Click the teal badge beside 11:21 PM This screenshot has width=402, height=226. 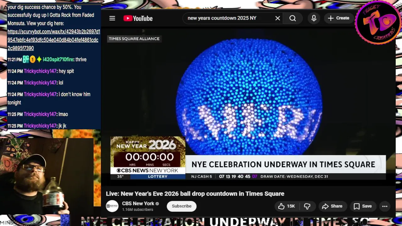(x=26, y=59)
